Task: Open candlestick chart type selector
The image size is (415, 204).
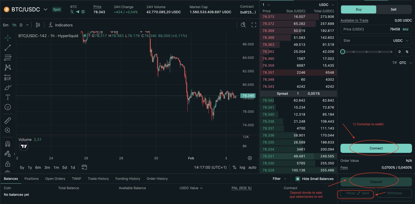Action: pos(38,25)
